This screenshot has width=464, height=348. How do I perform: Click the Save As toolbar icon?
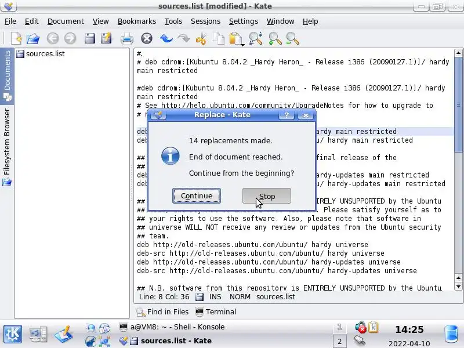(106, 38)
